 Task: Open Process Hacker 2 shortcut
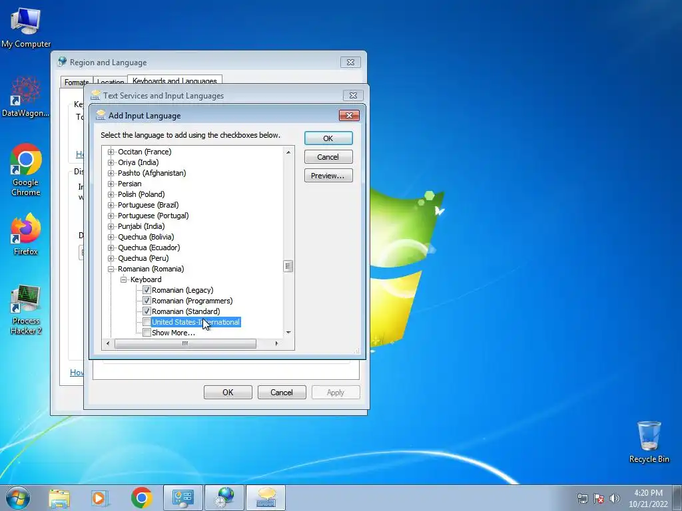(x=26, y=309)
